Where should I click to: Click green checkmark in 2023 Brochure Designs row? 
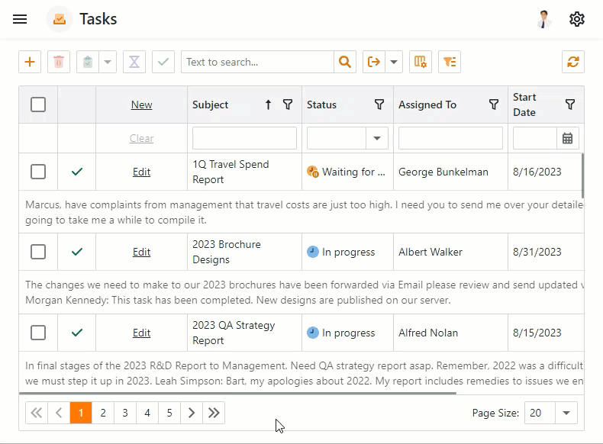coord(77,252)
